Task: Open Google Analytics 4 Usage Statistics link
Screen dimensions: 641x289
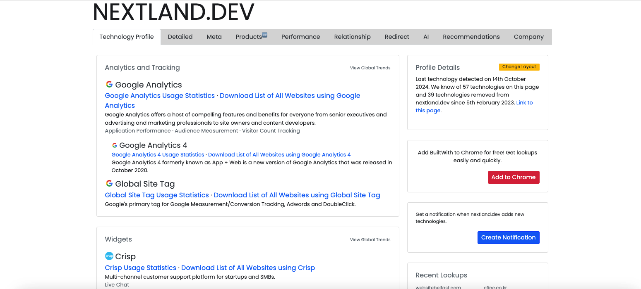Action: coord(158,154)
